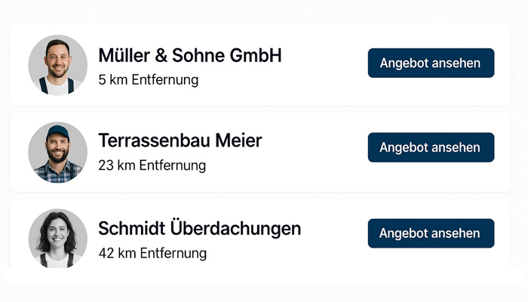Viewport: 528px width, 302px height.
Task: View offer from provider 23 km away
Action: (x=431, y=147)
